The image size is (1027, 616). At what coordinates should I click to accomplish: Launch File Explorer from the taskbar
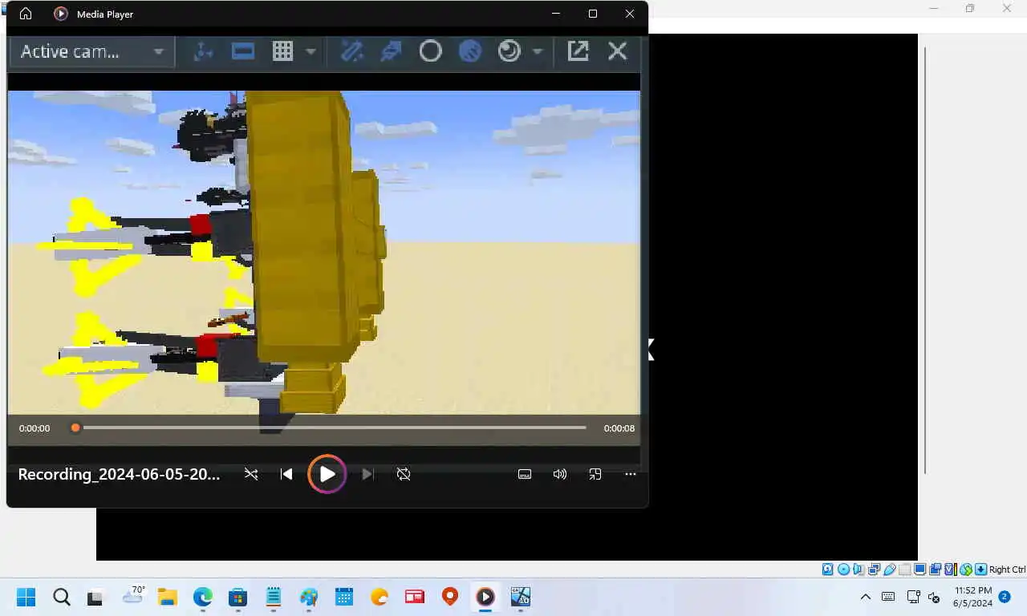[x=167, y=597]
